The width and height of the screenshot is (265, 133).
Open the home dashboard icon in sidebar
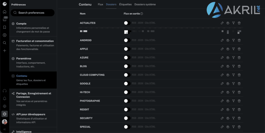point(5,12)
